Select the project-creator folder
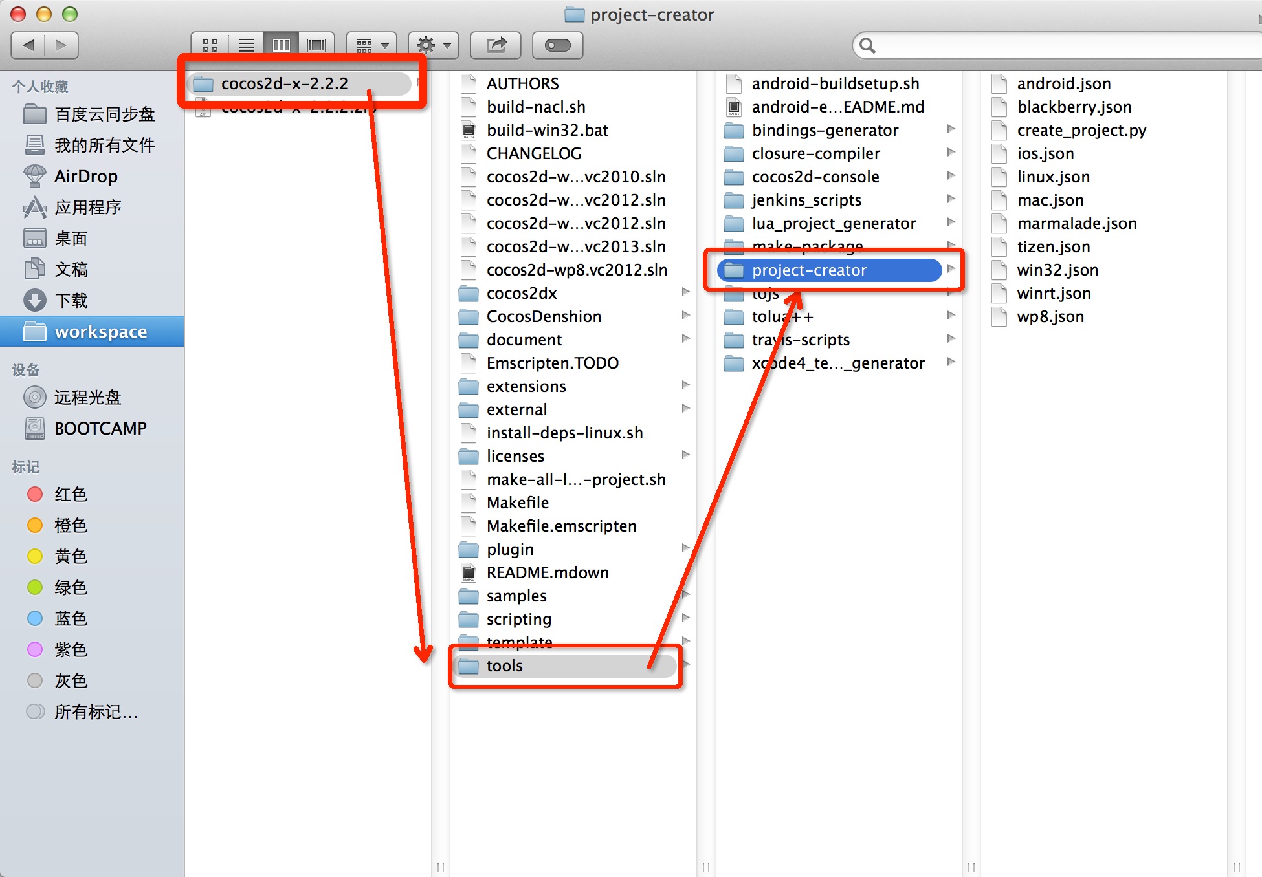Viewport: 1262px width, 877px height. click(830, 270)
